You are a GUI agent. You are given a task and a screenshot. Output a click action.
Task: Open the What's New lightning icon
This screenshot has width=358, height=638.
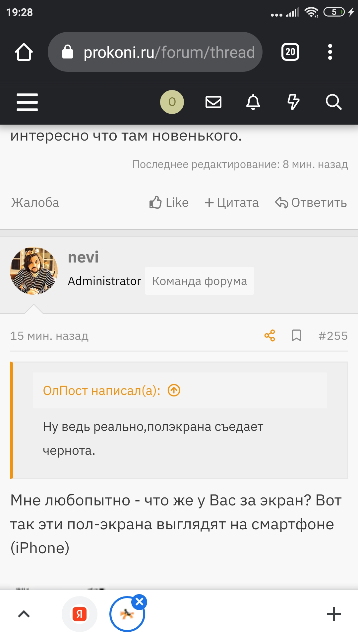click(293, 102)
